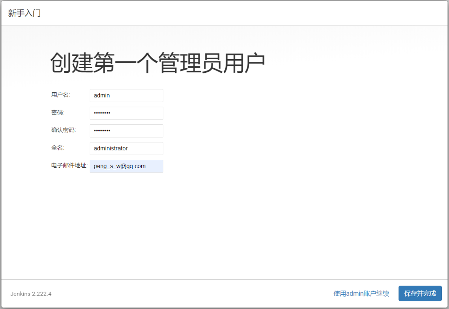This screenshot has height=309, width=449.
Task: Click the 用户名 label
Action: point(61,95)
